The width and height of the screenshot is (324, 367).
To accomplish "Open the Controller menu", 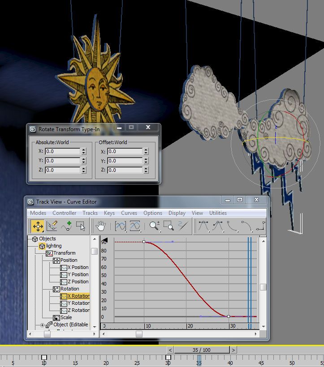I will coord(64,213).
